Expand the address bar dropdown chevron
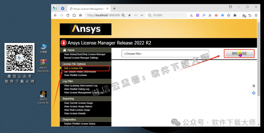Screen dimensions: 264x133 tap(142, 15)
